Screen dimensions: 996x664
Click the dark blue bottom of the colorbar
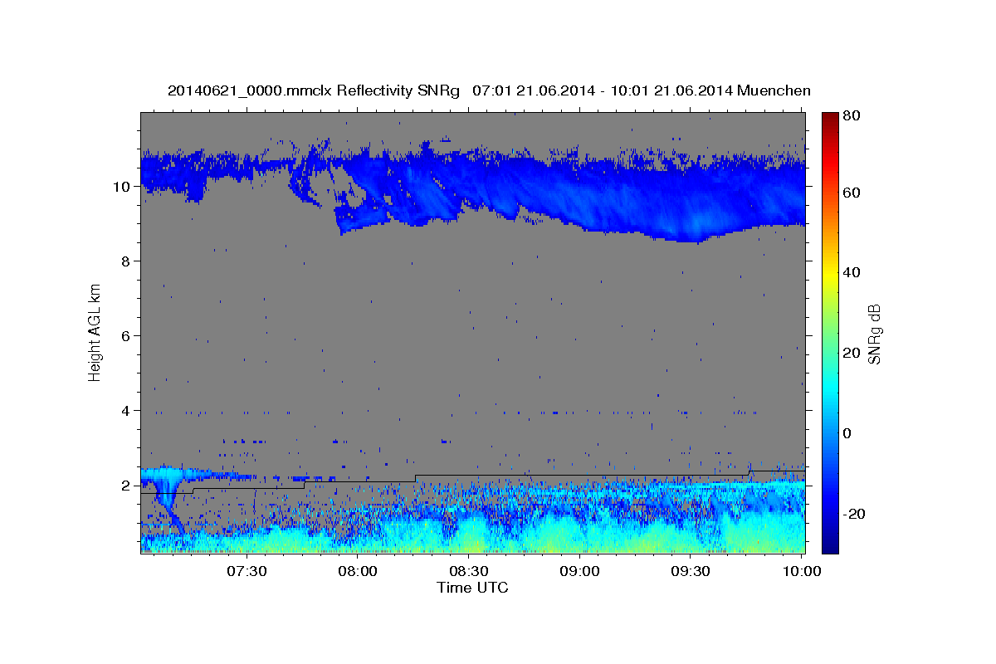pos(830,544)
